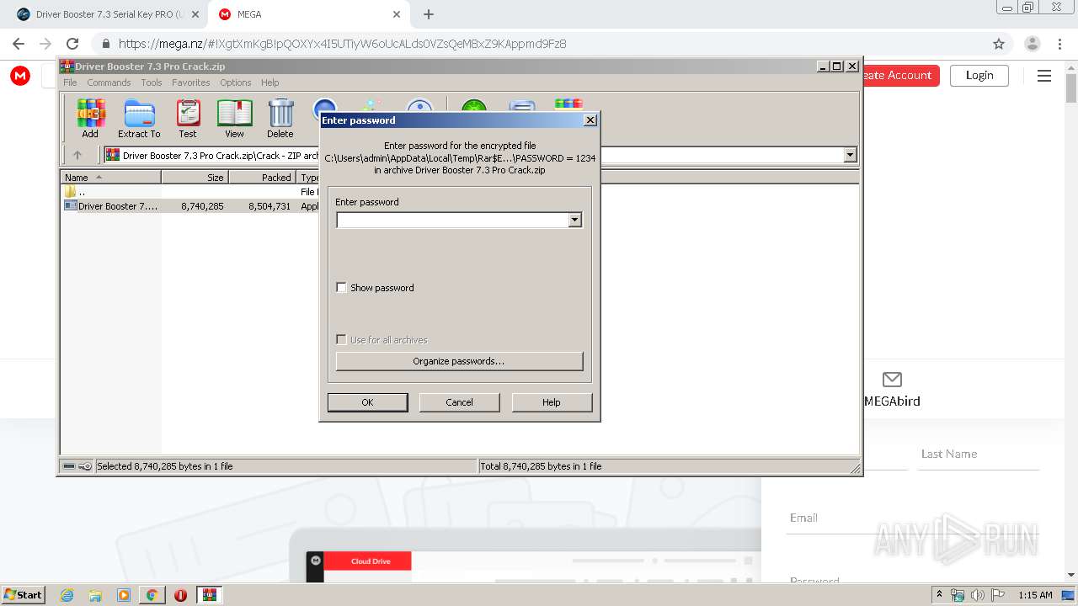Screen dimensions: 1078x606
Task: Click the WinRAR taskbar button
Action: pyautogui.click(x=210, y=595)
